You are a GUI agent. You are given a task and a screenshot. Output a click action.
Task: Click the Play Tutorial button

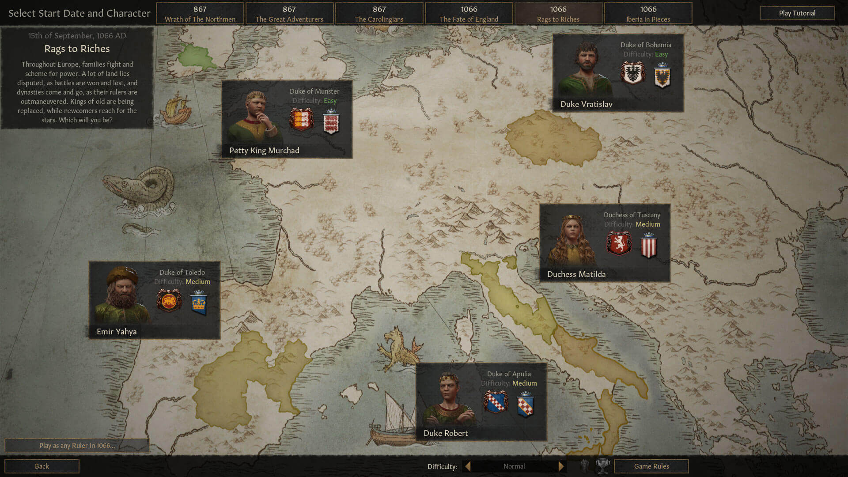tap(797, 13)
